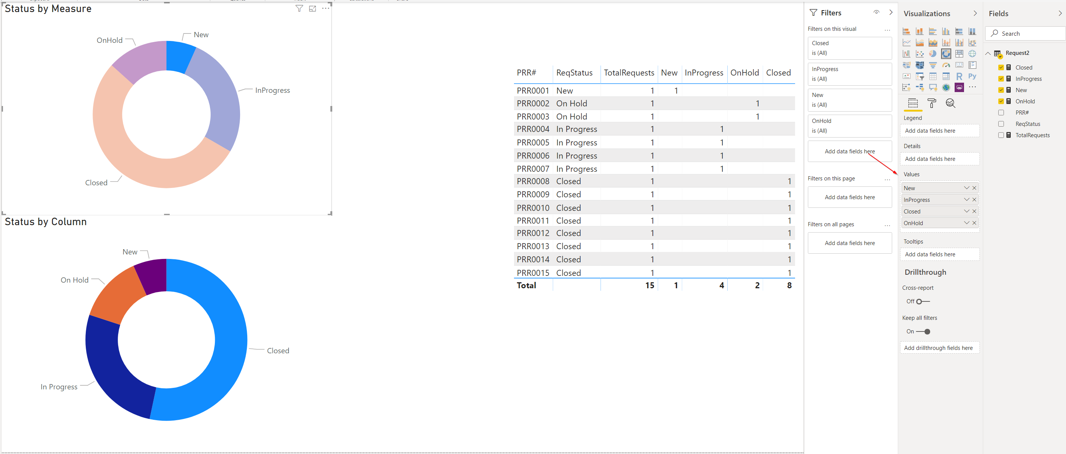Select the Power Apps visual icon
The width and height of the screenshot is (1066, 454).
(x=959, y=87)
